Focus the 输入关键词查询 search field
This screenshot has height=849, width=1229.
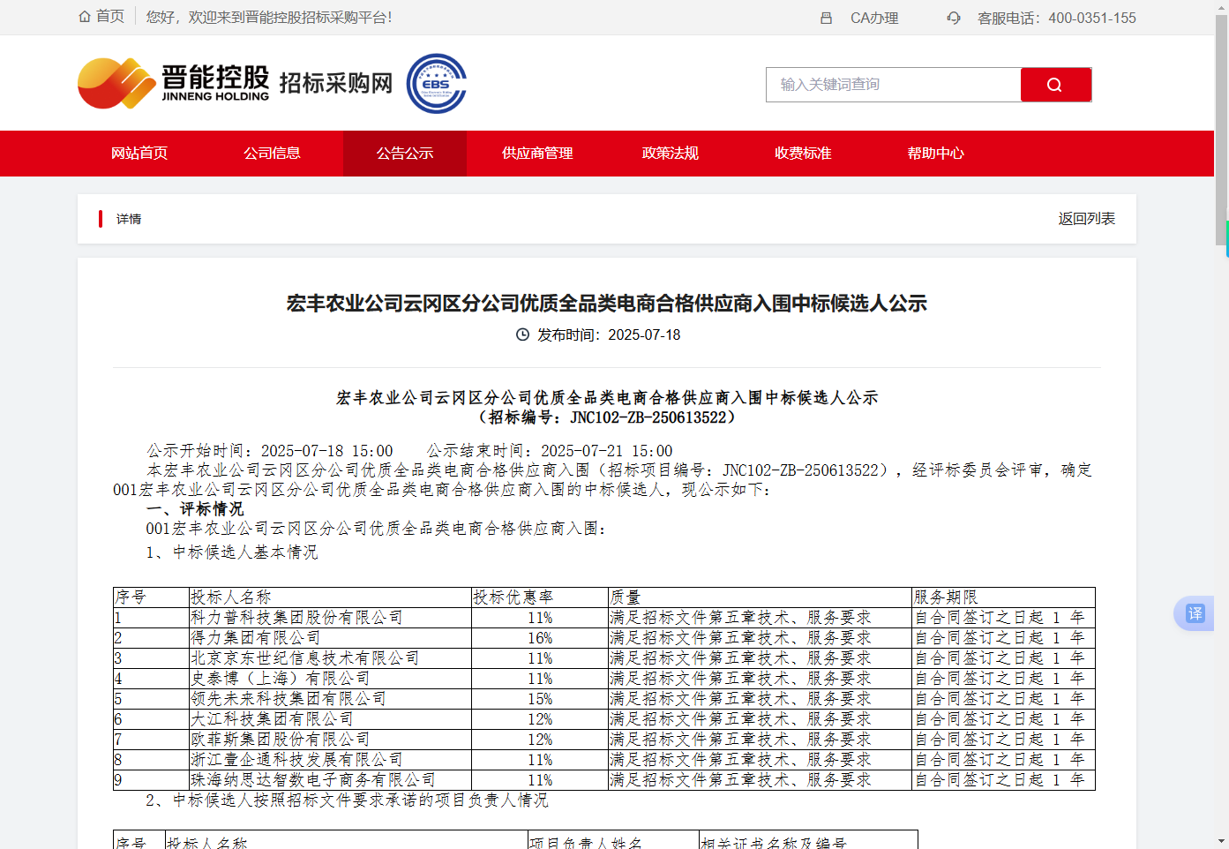pyautogui.click(x=893, y=85)
